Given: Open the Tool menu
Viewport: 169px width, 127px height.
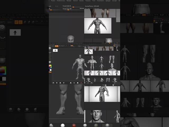Looking at the screenshot, I should coord(94,1).
